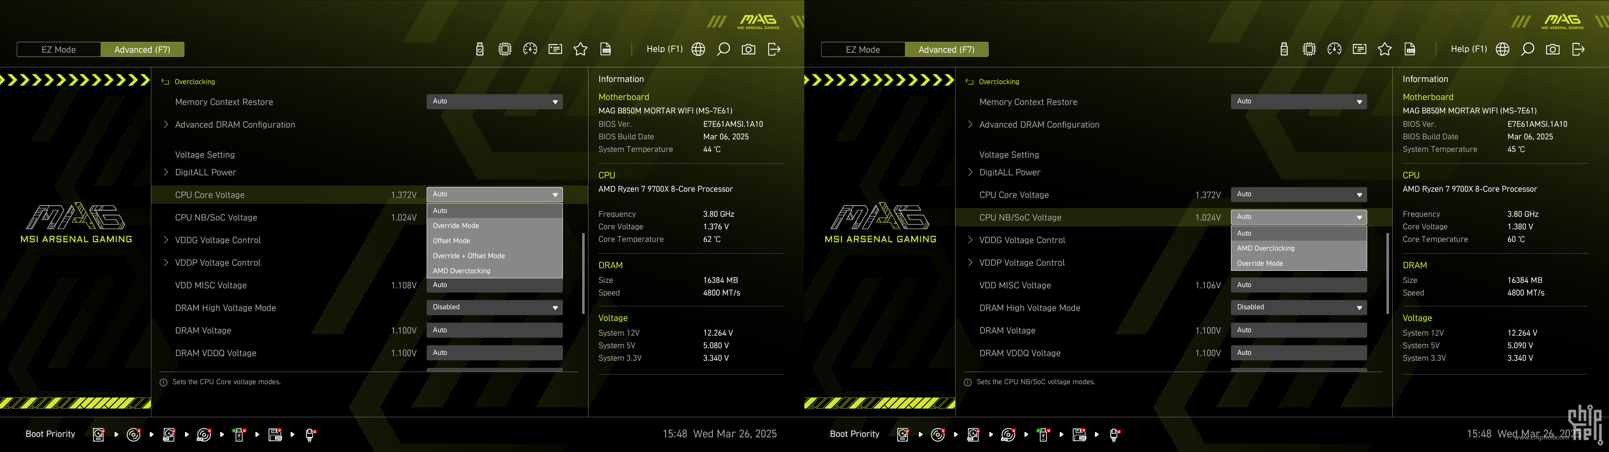Take screenshot with camera icon, left BIOS panel

(x=748, y=49)
